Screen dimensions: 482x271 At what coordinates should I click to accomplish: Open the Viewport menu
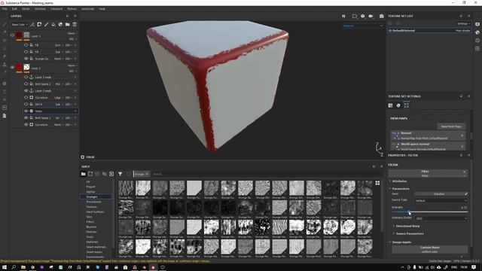pyautogui.click(x=56, y=9)
